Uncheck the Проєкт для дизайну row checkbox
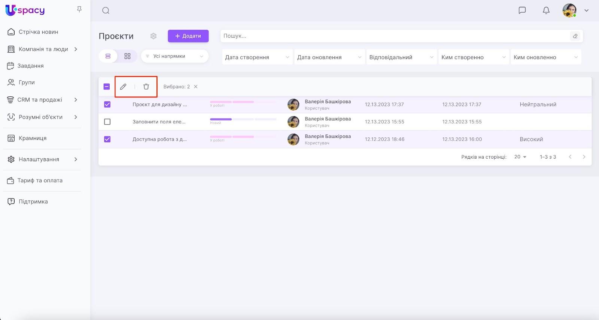The height and width of the screenshot is (320, 599). pyautogui.click(x=107, y=105)
